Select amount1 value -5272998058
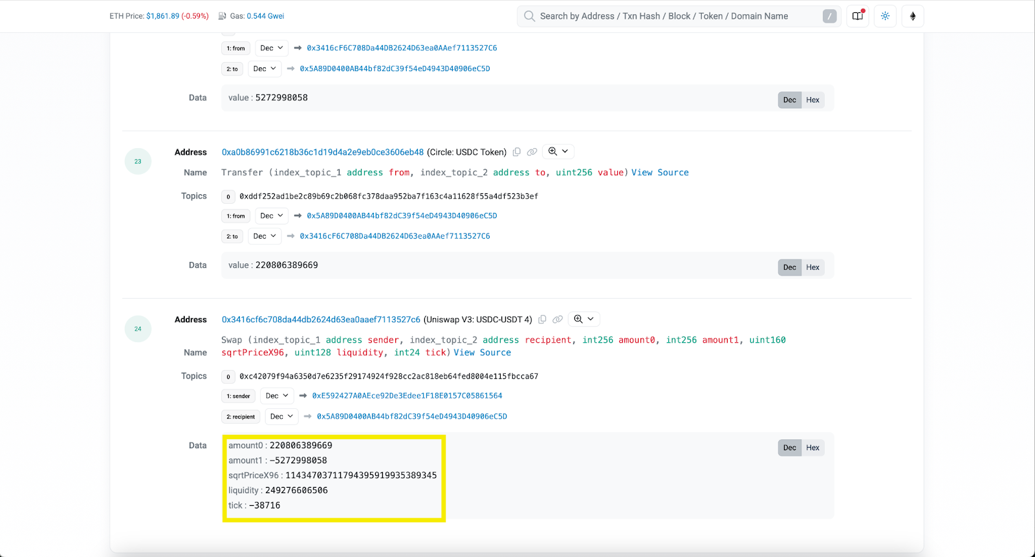Image resolution: width=1035 pixels, height=557 pixels. (x=298, y=461)
